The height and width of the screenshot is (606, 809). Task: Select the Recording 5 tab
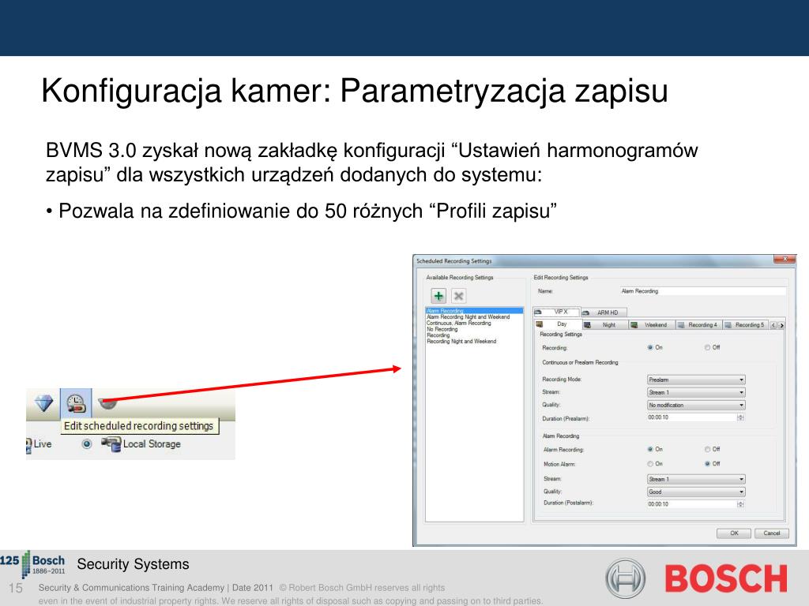[746, 325]
